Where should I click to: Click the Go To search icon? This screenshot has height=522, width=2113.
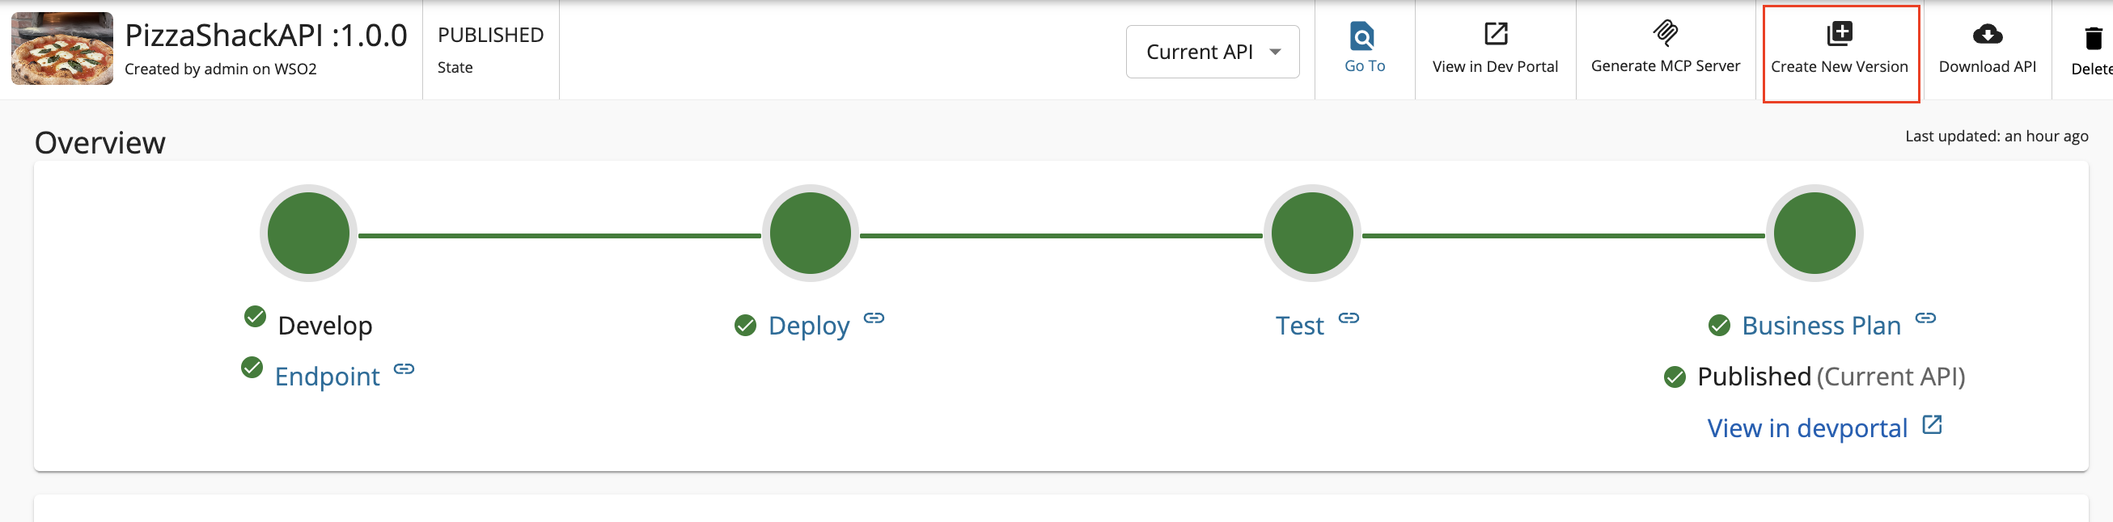[x=1361, y=36]
